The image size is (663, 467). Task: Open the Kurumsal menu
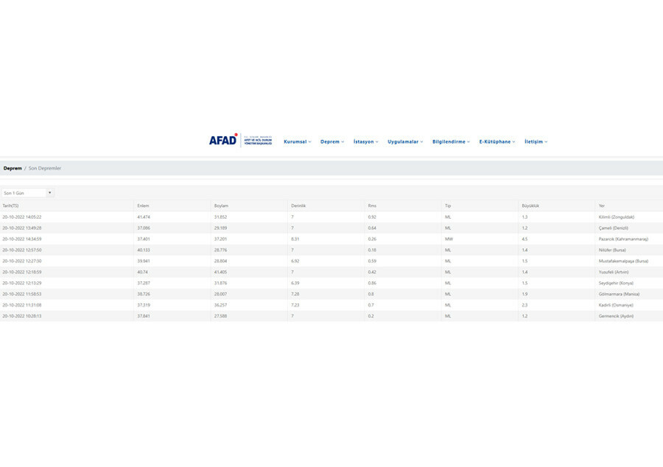pyautogui.click(x=298, y=141)
